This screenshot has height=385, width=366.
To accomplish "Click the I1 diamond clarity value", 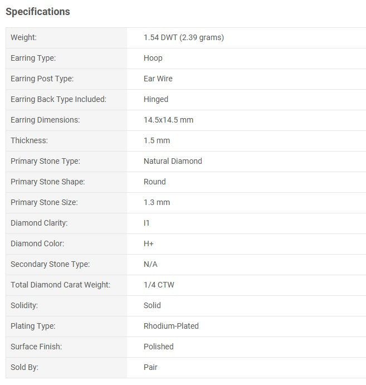I will point(147,223).
